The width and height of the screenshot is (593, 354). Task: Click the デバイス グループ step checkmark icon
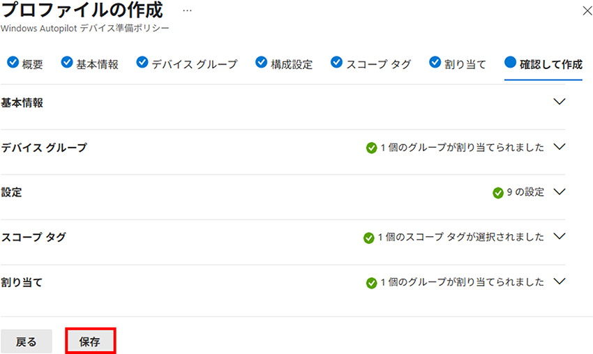(142, 62)
